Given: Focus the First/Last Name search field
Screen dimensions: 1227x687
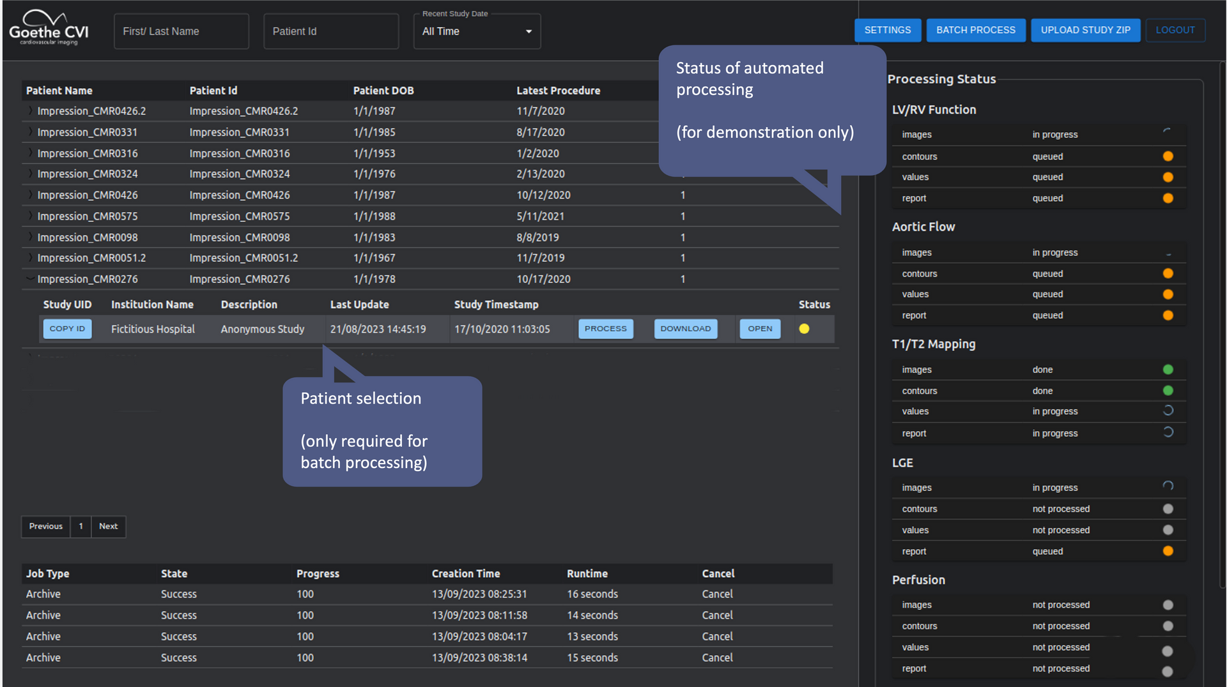Looking at the screenshot, I should (x=181, y=31).
